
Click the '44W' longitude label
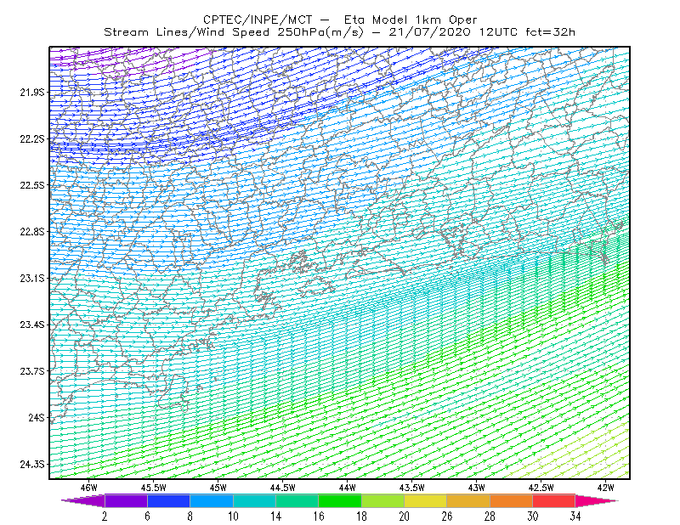pyautogui.click(x=348, y=488)
